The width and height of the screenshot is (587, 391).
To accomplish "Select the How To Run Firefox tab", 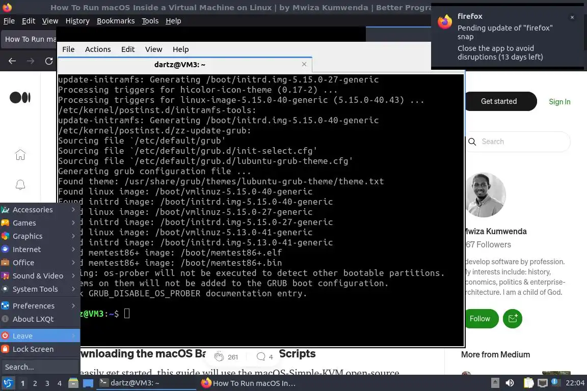I will click(29, 39).
